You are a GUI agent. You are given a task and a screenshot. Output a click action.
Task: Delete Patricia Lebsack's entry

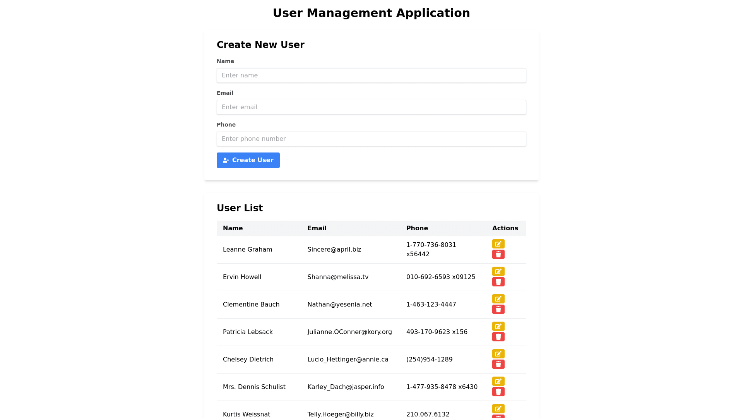pos(498,337)
